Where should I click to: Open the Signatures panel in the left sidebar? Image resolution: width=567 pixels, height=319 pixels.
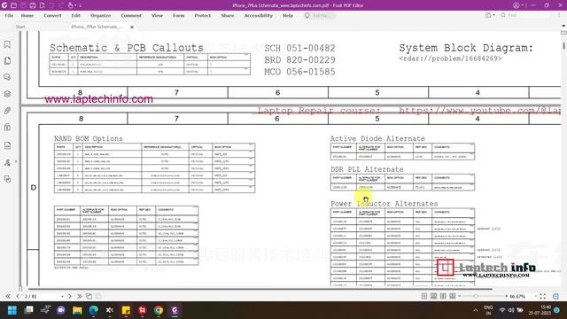point(7,162)
